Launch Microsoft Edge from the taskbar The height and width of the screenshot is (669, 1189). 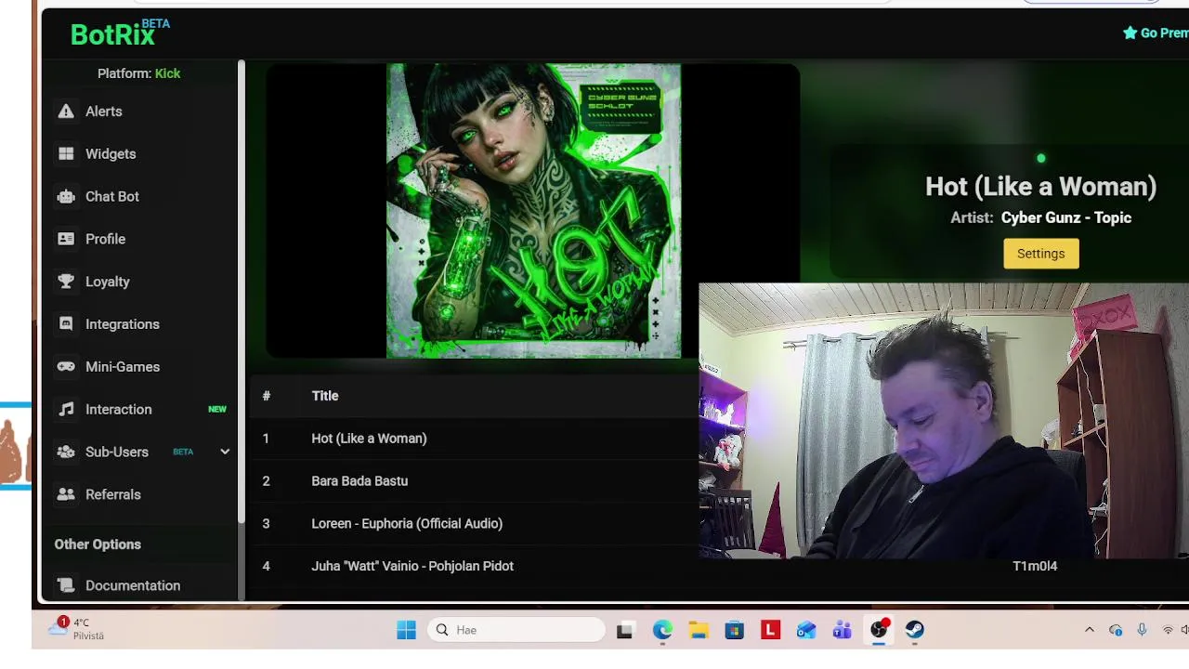[662, 630]
